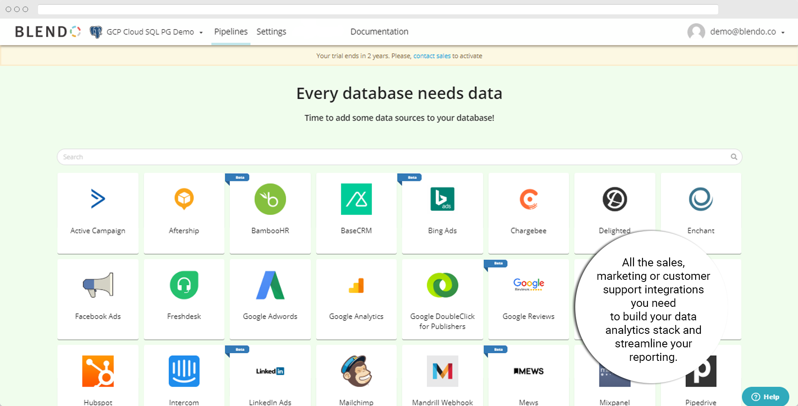Click the Google Adwords label text
Image resolution: width=798 pixels, height=406 pixels.
[270, 317]
